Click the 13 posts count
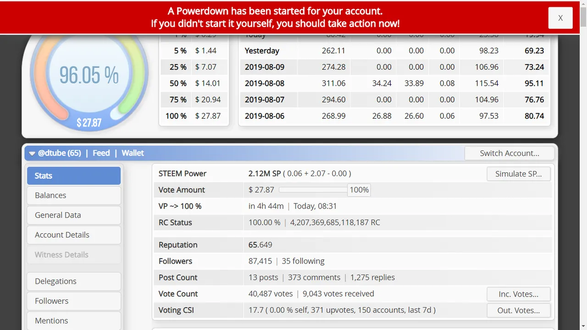 263,278
